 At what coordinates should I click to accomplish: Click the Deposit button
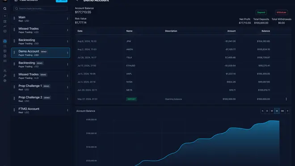pyautogui.click(x=261, y=12)
